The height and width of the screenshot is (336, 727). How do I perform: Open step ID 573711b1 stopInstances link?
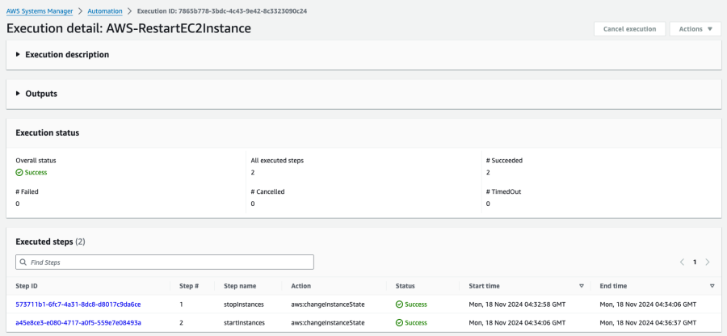(x=78, y=304)
